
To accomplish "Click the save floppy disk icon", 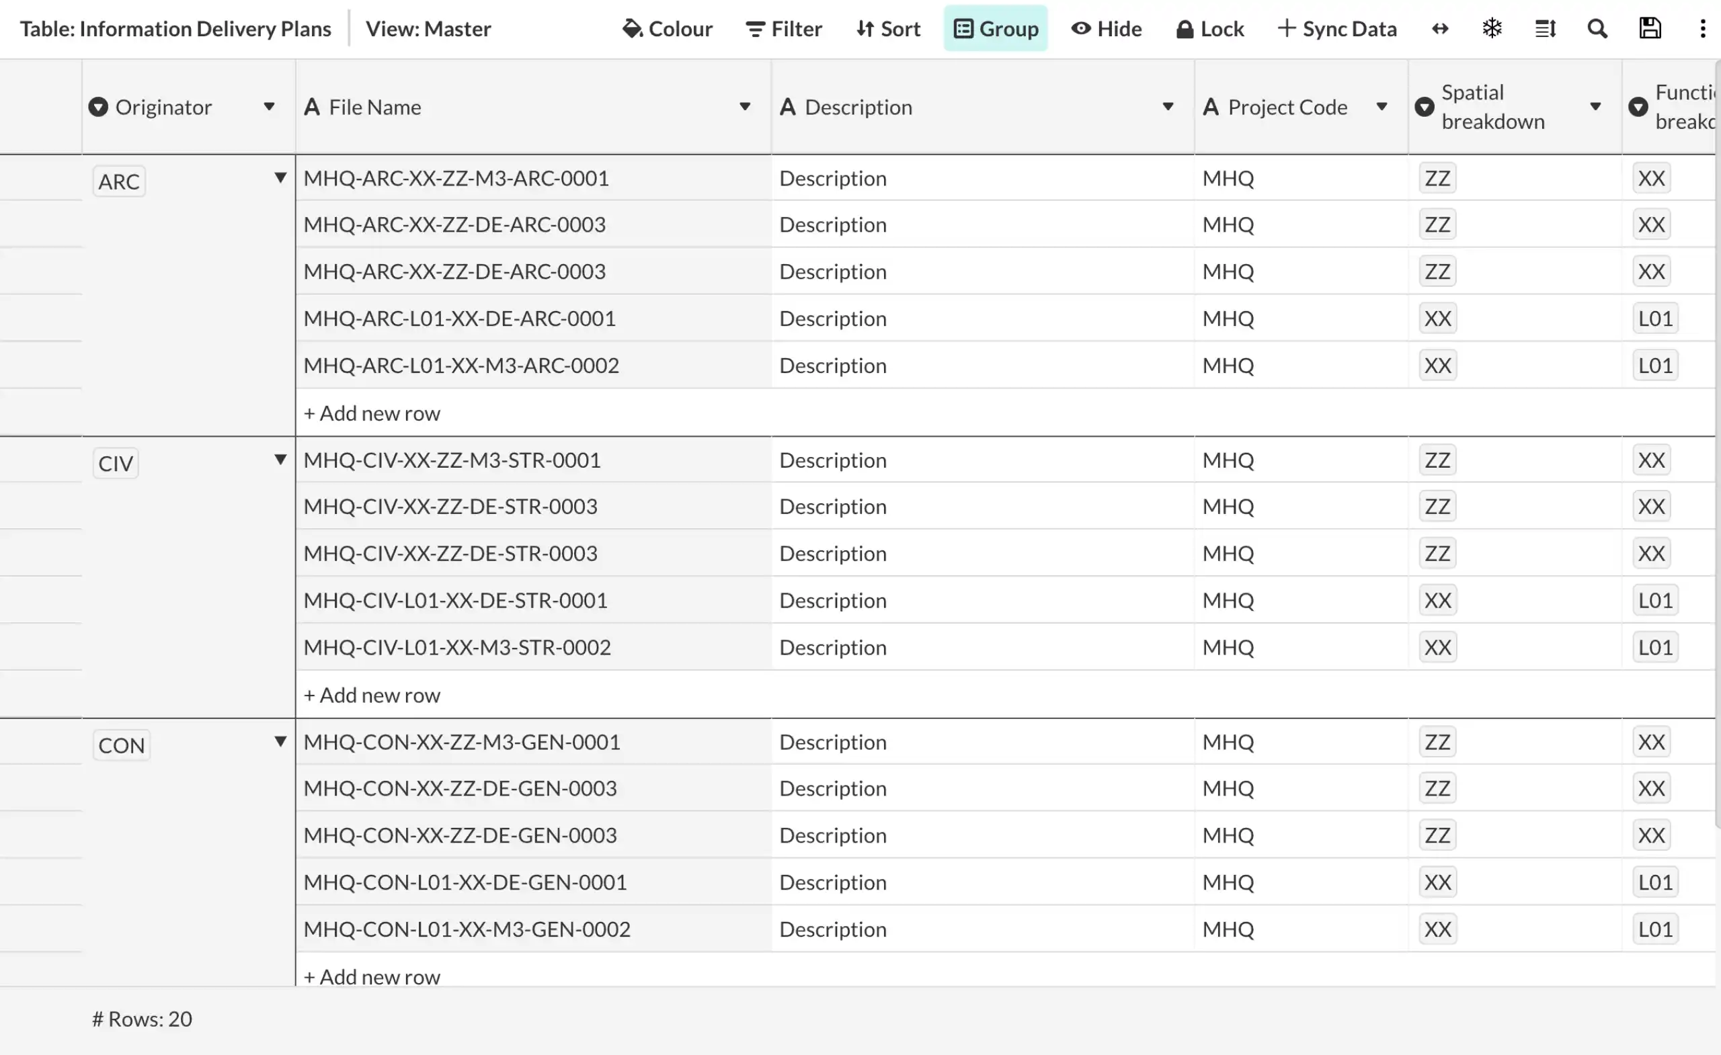I will pyautogui.click(x=1650, y=29).
